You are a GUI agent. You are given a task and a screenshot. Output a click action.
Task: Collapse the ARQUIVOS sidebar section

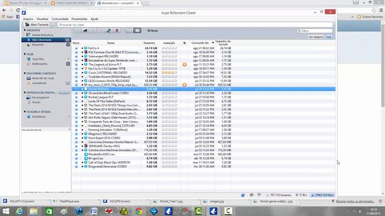(x=25, y=30)
